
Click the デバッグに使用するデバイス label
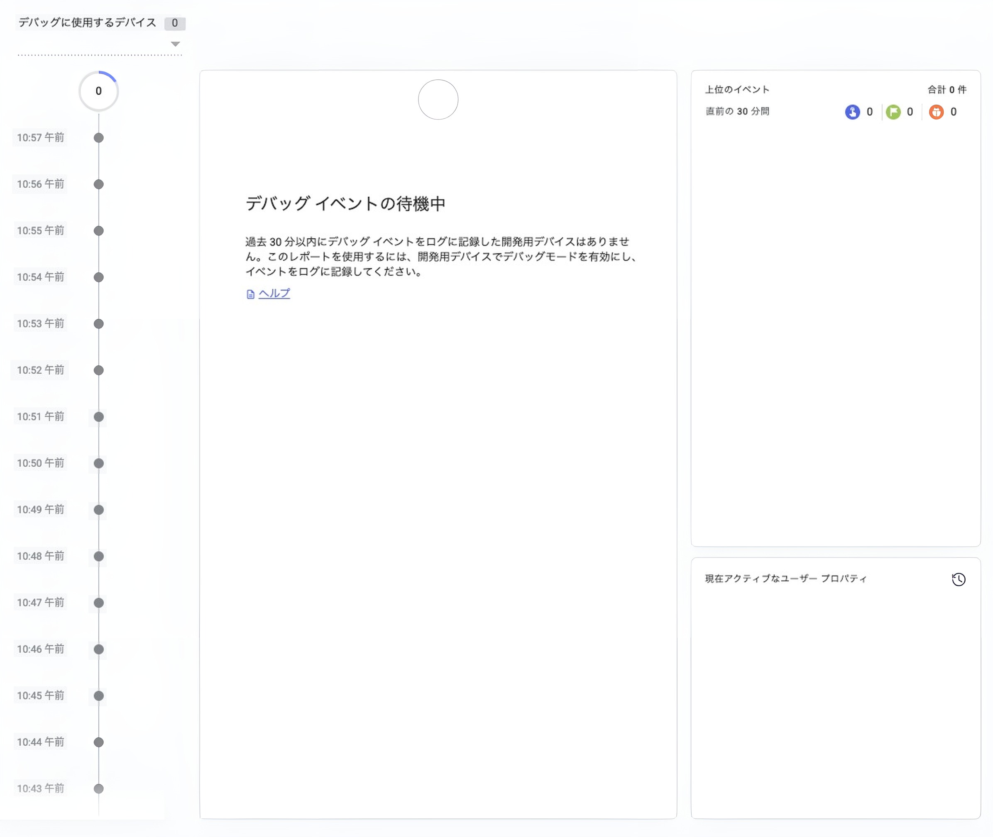point(87,22)
